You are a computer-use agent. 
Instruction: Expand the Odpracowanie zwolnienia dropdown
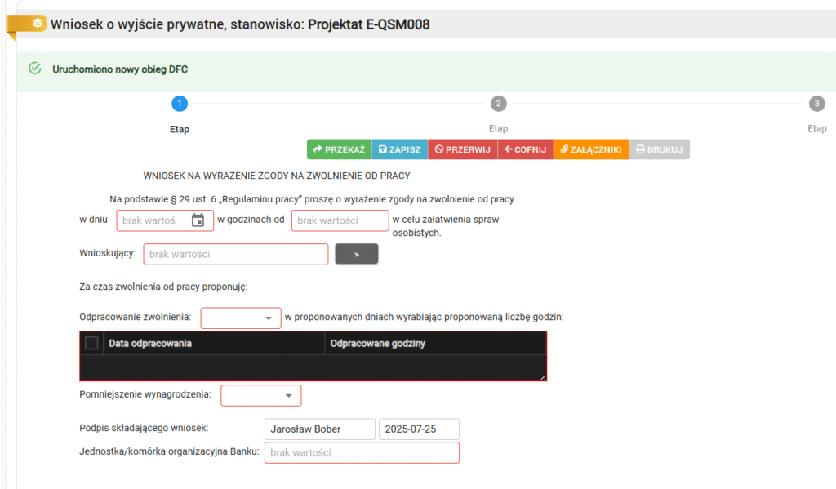241,318
